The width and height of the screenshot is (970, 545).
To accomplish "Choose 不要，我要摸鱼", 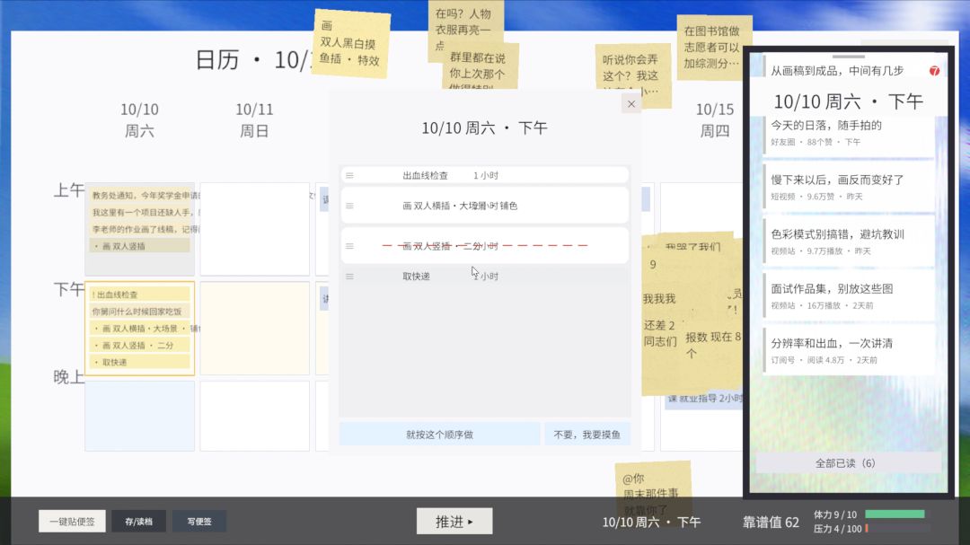I will tap(586, 435).
